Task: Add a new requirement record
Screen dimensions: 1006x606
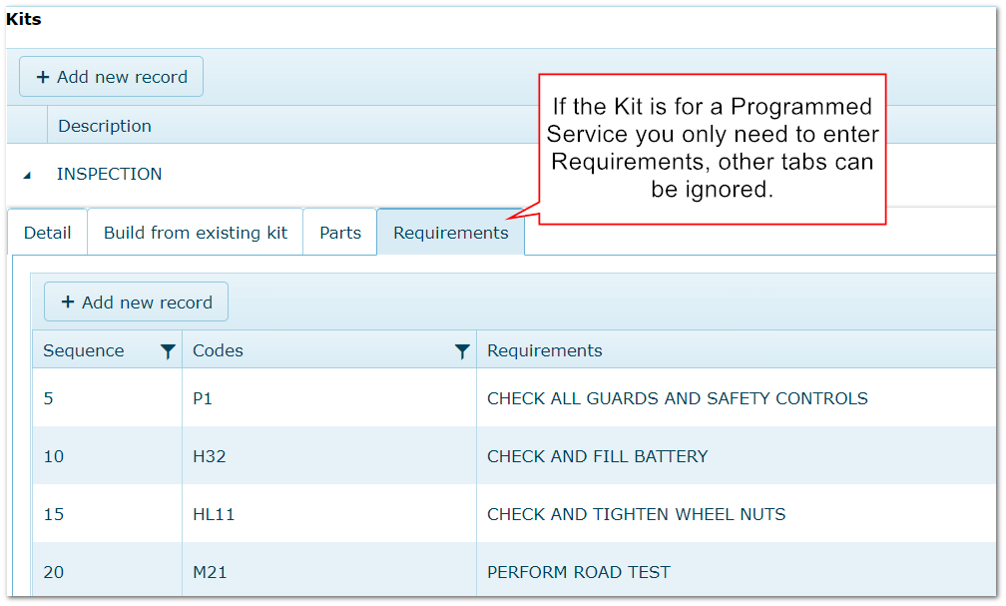Action: (136, 303)
